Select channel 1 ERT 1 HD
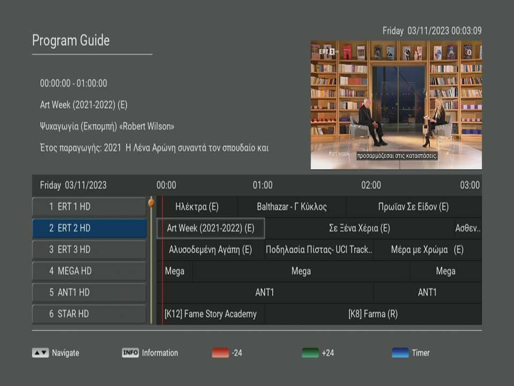 89,206
